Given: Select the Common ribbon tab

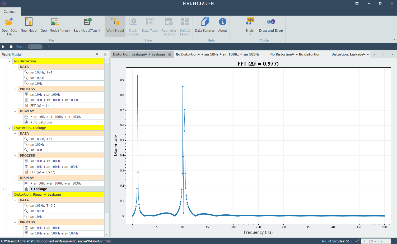Looking at the screenshot, I should tap(10, 12).
